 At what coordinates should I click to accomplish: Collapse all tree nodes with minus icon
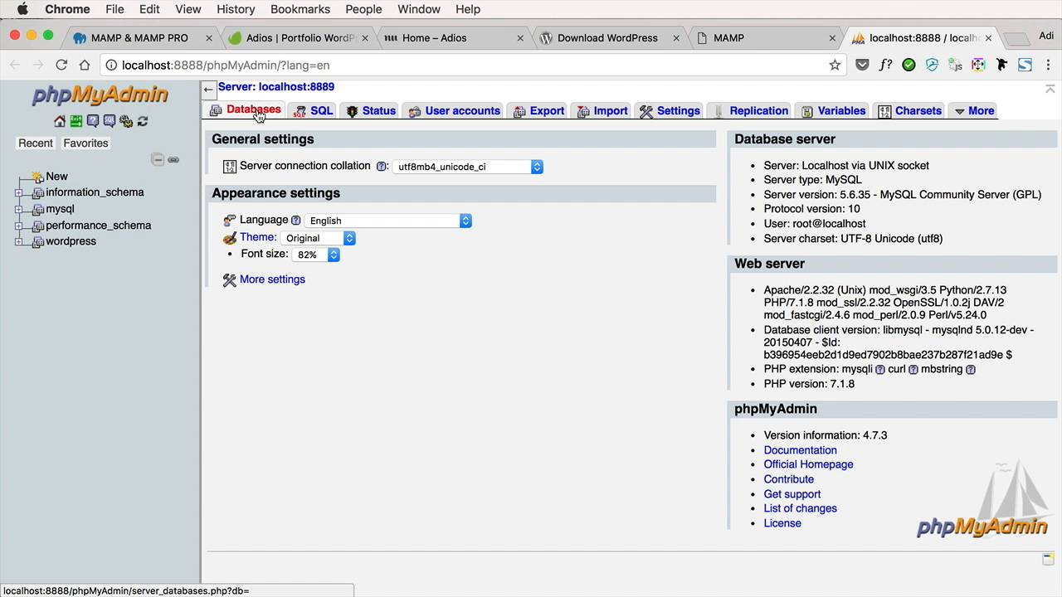[x=158, y=159]
